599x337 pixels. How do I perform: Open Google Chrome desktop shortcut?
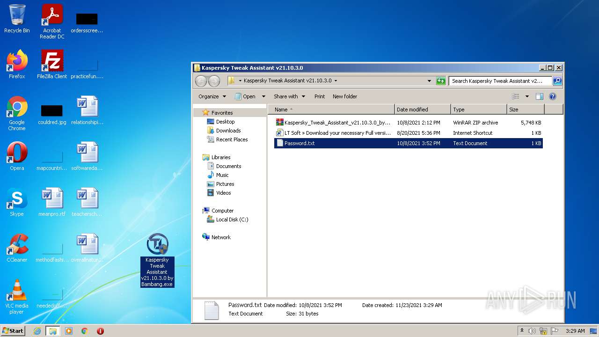(x=17, y=114)
